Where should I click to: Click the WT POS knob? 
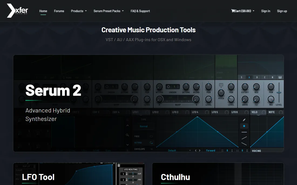tap(159, 87)
